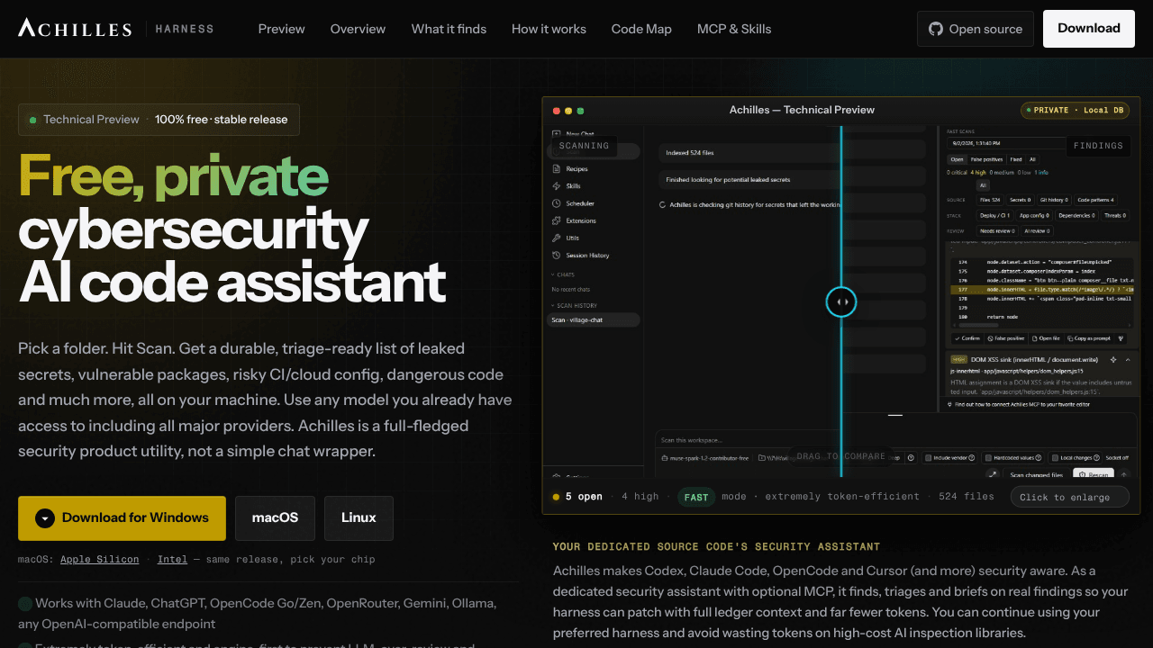The height and width of the screenshot is (648, 1153).
Task: Click the App config 0 filter chip
Action: (x=1032, y=215)
